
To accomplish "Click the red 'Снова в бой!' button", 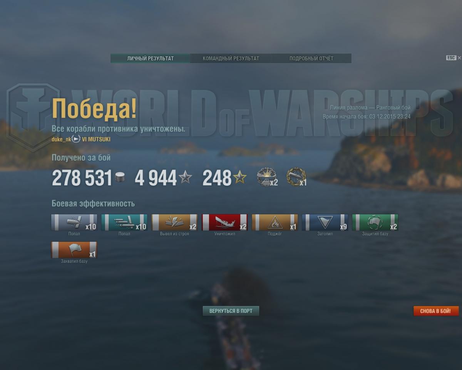I will [436, 311].
